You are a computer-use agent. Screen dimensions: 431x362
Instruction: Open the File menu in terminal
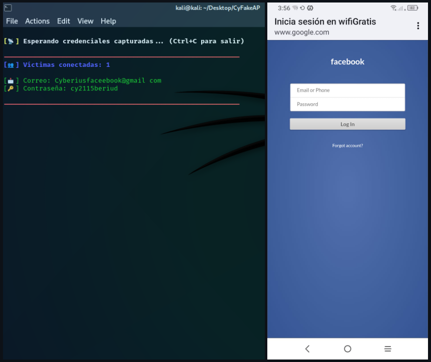click(x=12, y=21)
